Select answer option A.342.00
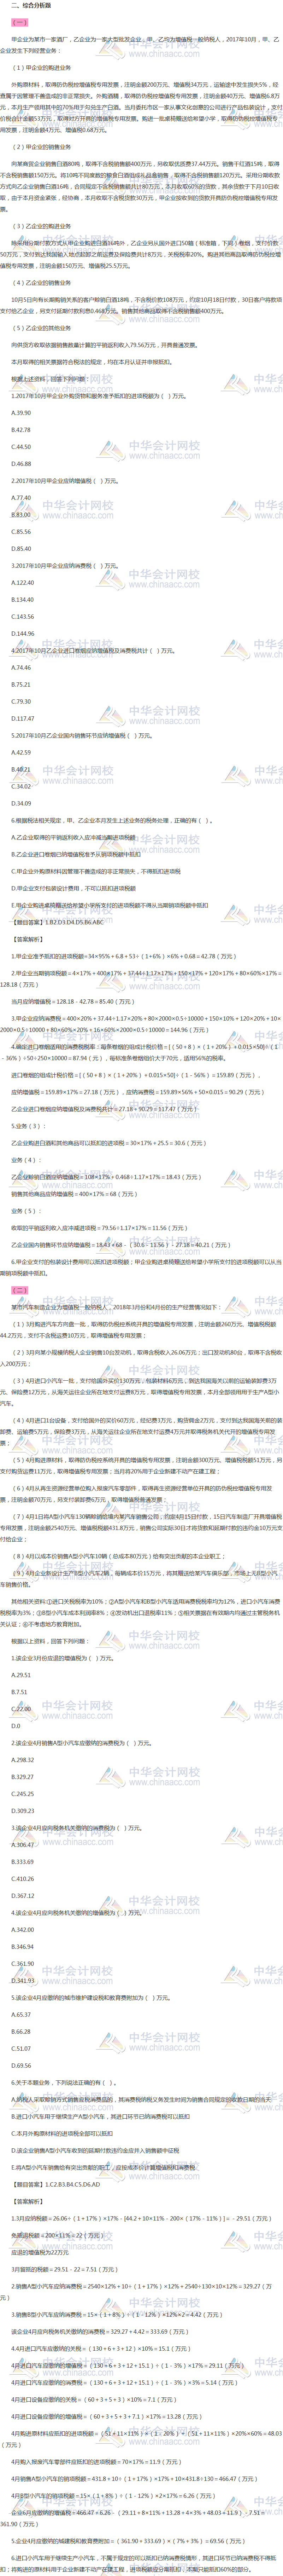The height and width of the screenshot is (2576, 283). click(x=23, y=1930)
